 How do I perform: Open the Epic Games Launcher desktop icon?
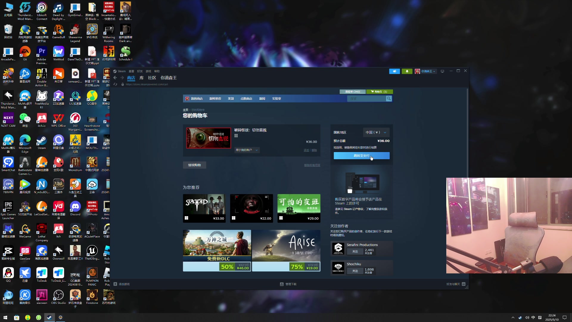coord(8,210)
